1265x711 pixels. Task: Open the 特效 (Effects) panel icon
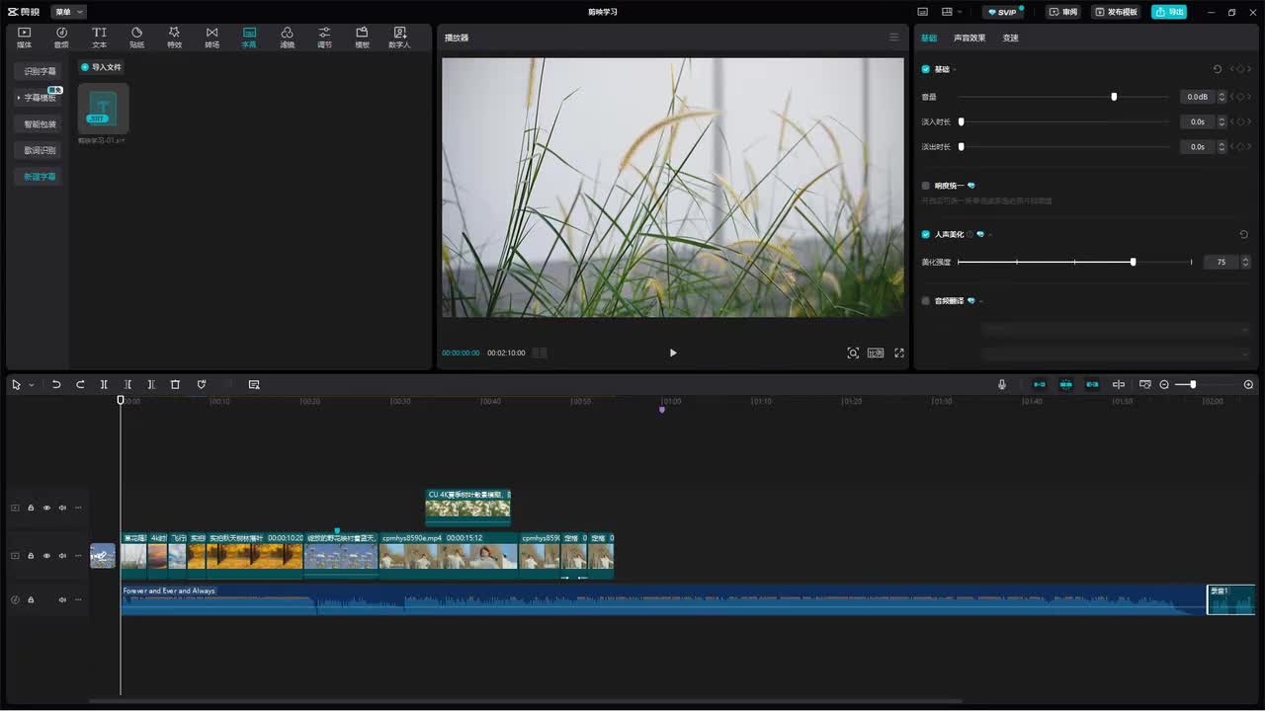174,38
